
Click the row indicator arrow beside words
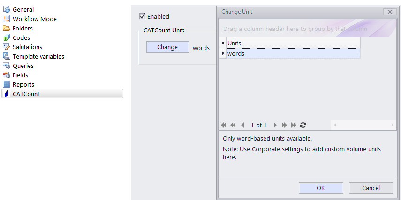pos(223,53)
